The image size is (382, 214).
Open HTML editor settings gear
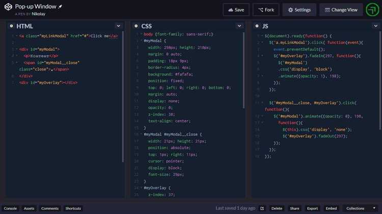[11, 26]
